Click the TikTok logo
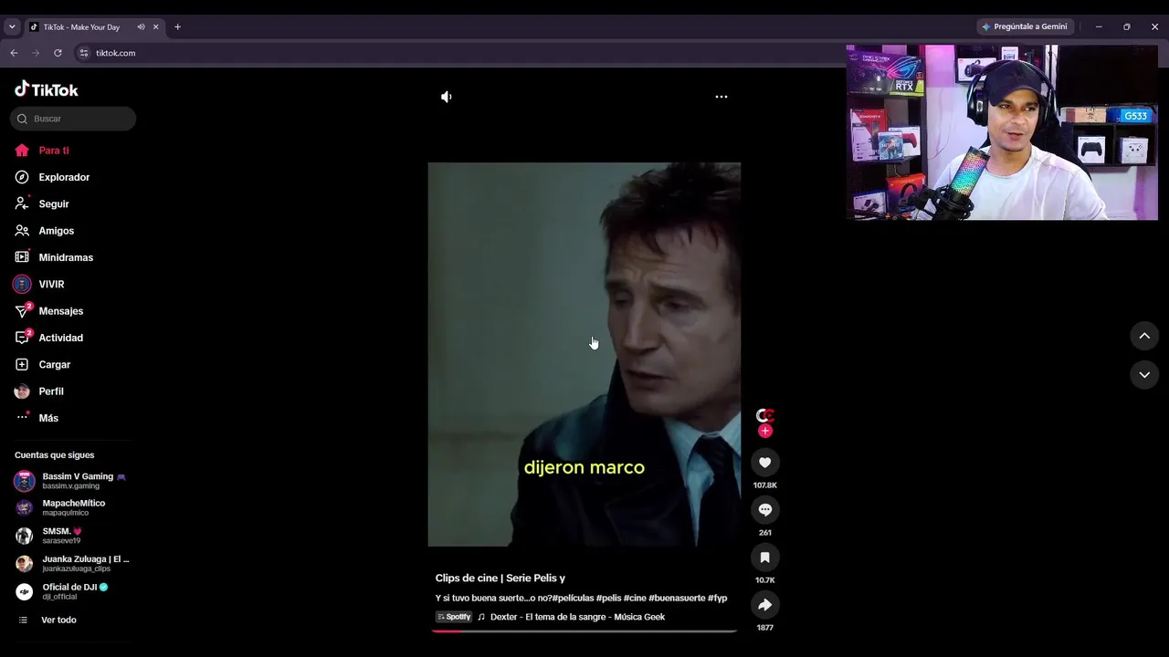The height and width of the screenshot is (657, 1169). click(47, 89)
